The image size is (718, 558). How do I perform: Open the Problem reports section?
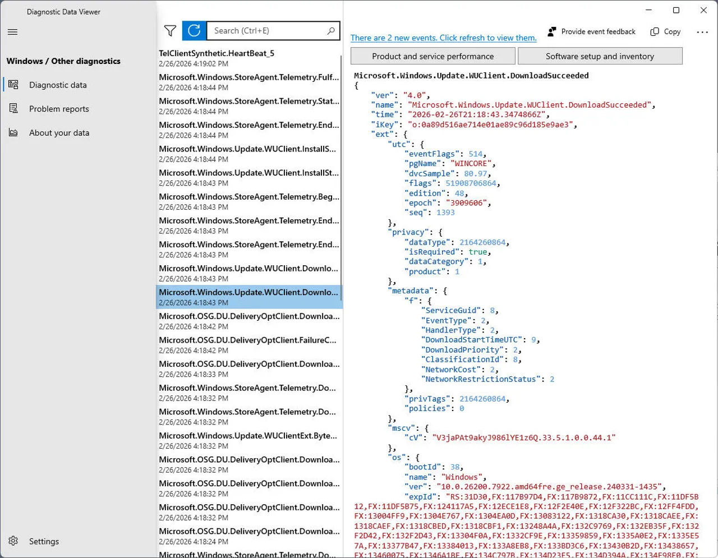coord(58,108)
